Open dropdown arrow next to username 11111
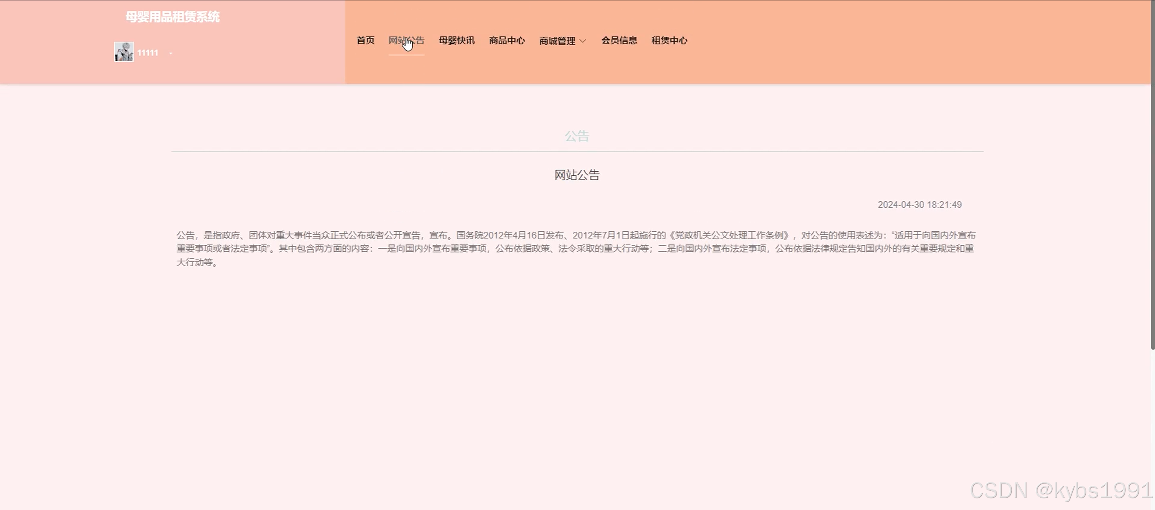Image resolution: width=1155 pixels, height=510 pixels. tap(171, 53)
